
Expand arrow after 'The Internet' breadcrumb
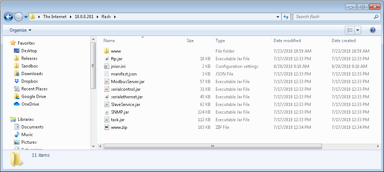coord(71,17)
